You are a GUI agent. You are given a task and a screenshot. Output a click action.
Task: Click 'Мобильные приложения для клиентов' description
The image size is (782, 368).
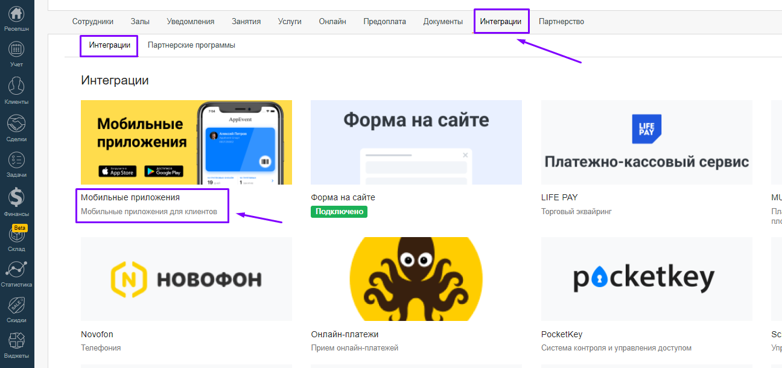pyautogui.click(x=149, y=212)
